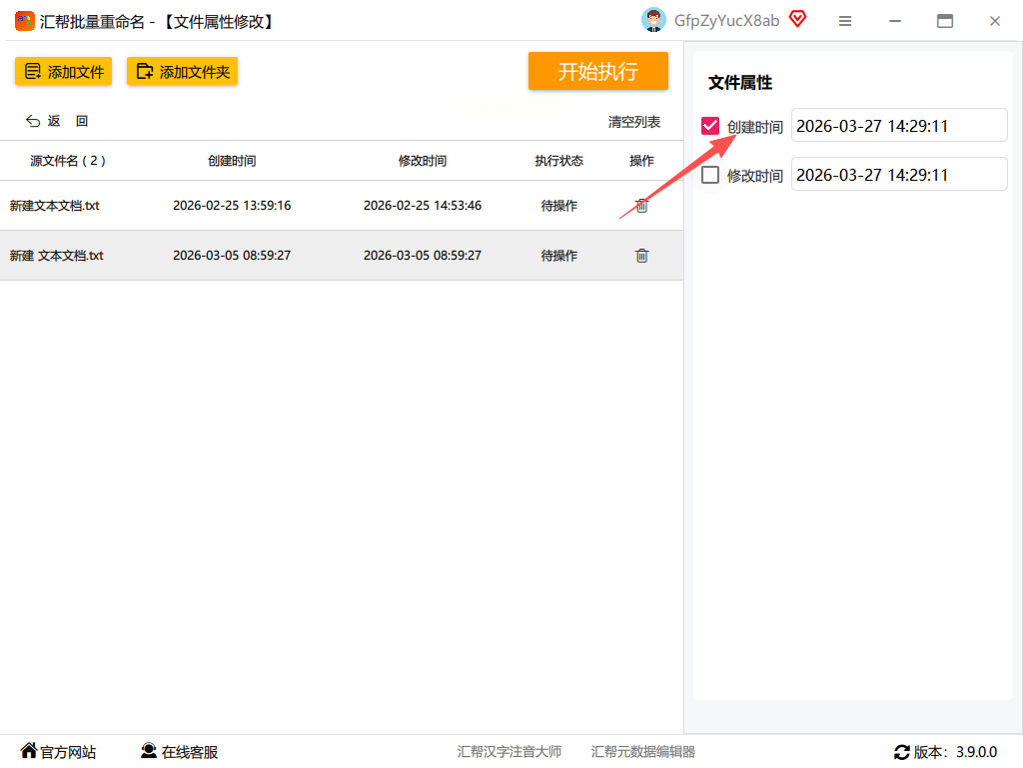The image size is (1023, 768).
Task: Maximize the window
Action: [x=945, y=21]
